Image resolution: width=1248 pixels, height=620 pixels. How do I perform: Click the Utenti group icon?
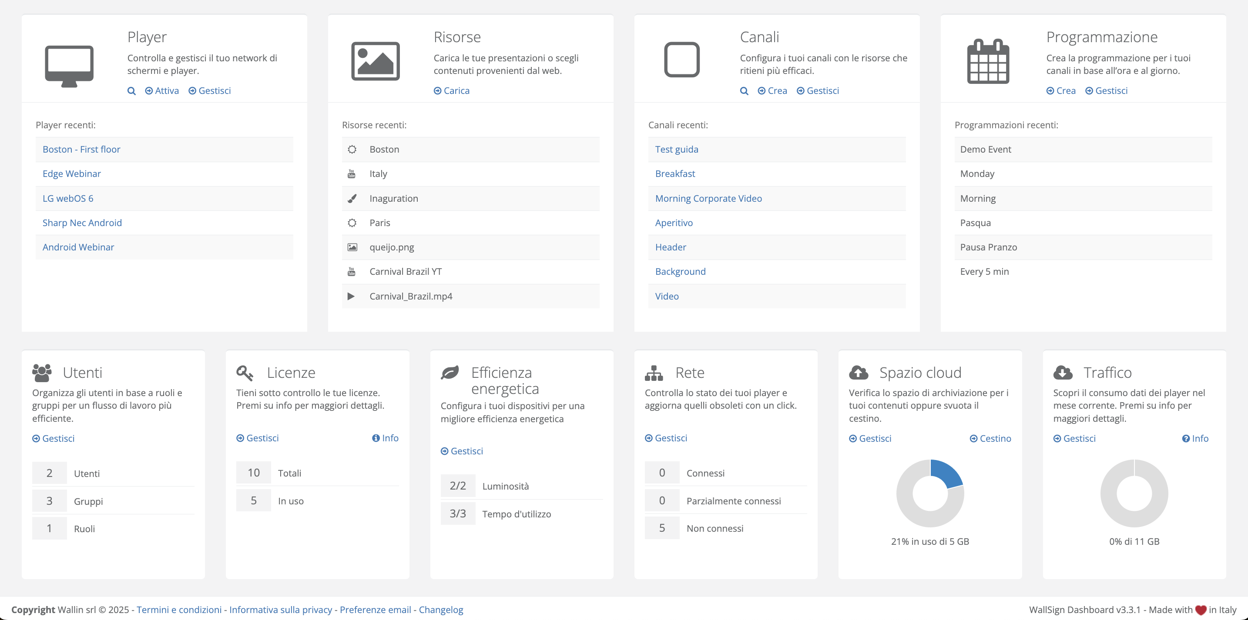[42, 373]
